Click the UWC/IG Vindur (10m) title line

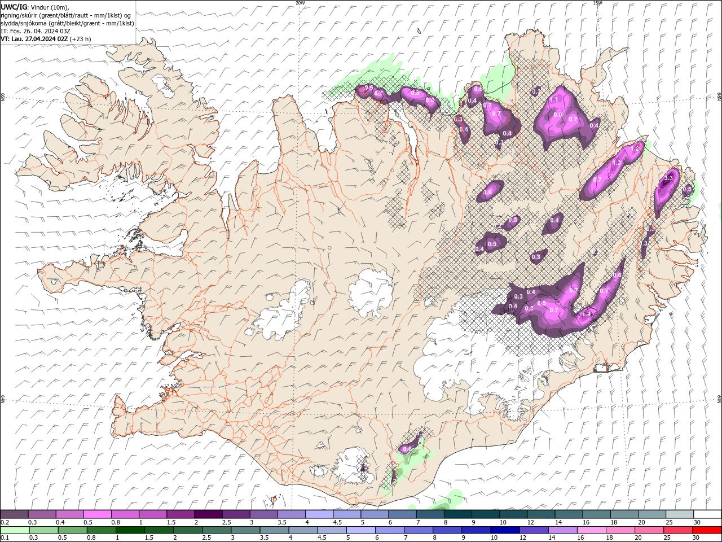coord(35,7)
